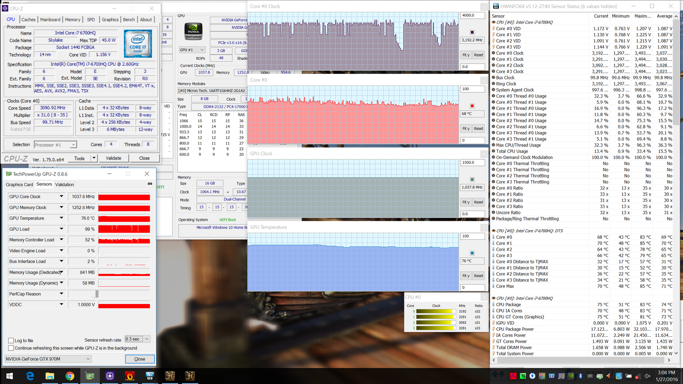
Task: Open the NVIDIA GeForce GTX 970M selector
Action: point(48,359)
